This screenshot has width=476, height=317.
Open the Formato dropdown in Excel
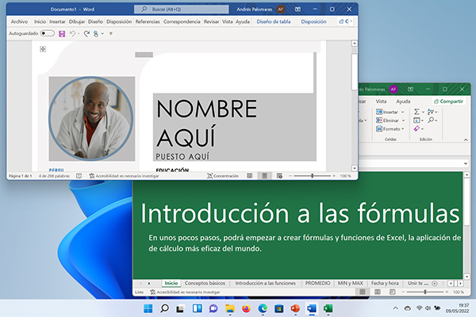tap(390, 129)
